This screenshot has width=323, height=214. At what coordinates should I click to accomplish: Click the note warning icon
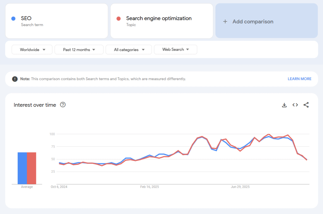click(15, 79)
